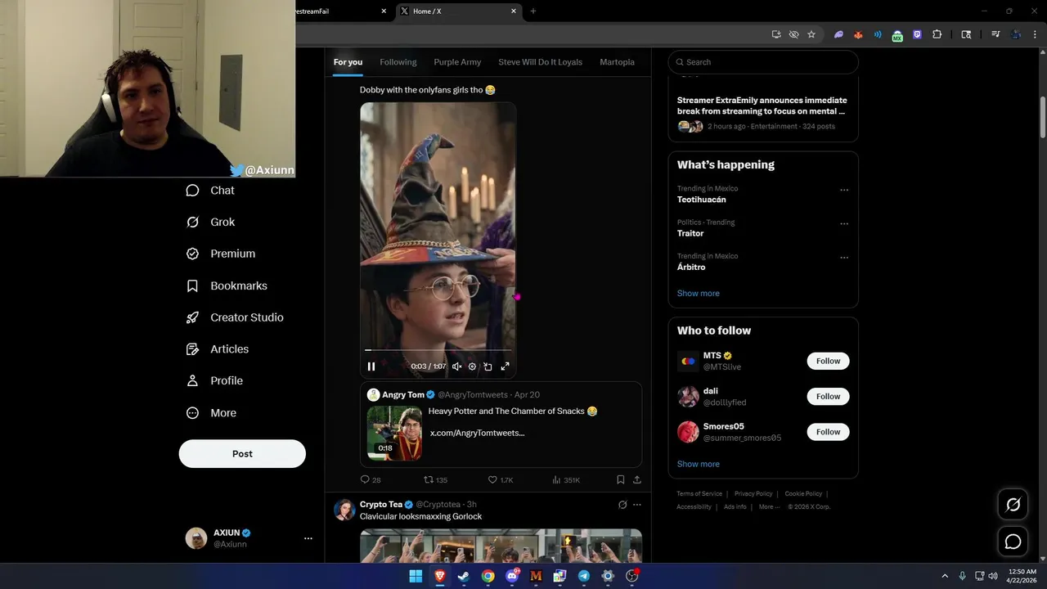This screenshot has height=589, width=1047.
Task: Open more options for Teotihuacán trend
Action: (x=844, y=190)
